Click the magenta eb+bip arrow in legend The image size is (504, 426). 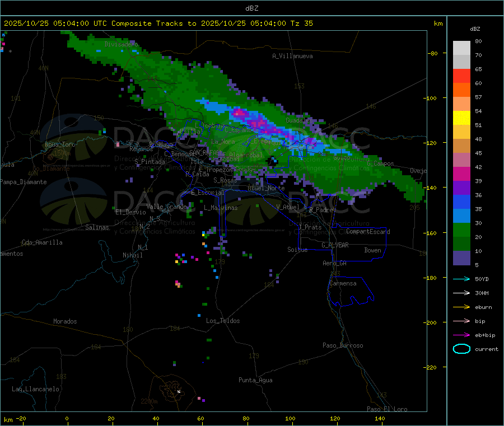(x=461, y=335)
